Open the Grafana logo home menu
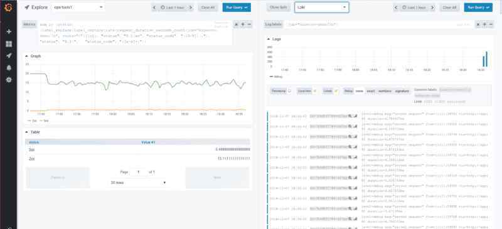Image resolution: width=502 pixels, height=229 pixels. 9,8
